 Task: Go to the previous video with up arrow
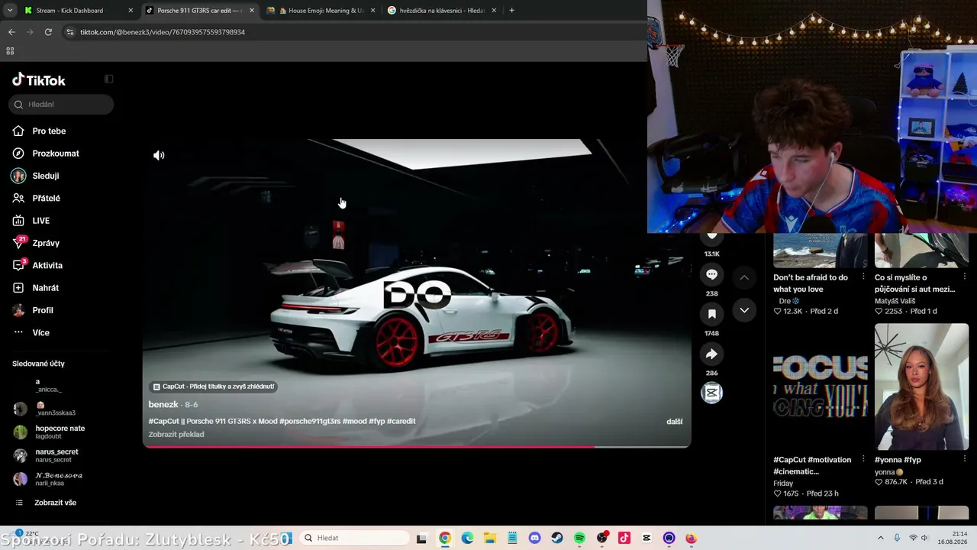tap(744, 277)
